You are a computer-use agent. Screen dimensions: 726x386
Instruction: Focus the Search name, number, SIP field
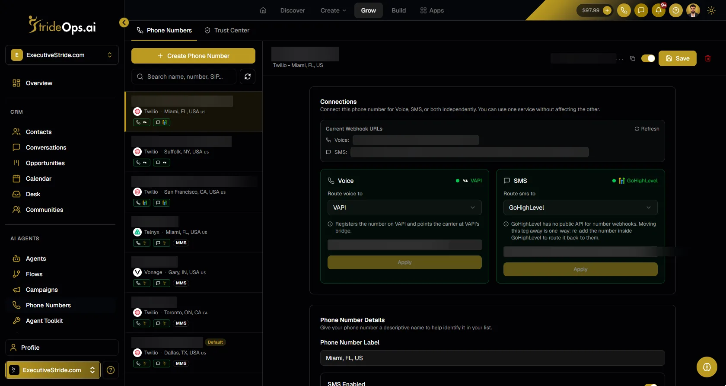pos(184,77)
